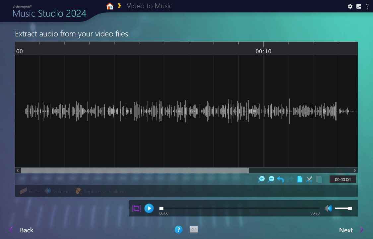Cut audio with the scissors tool
Viewport: 373px width, 239px height.
309,179
